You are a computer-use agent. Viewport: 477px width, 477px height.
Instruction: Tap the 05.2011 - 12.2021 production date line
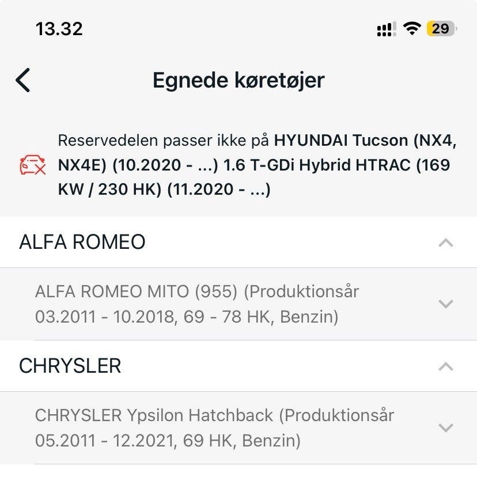pyautogui.click(x=168, y=441)
